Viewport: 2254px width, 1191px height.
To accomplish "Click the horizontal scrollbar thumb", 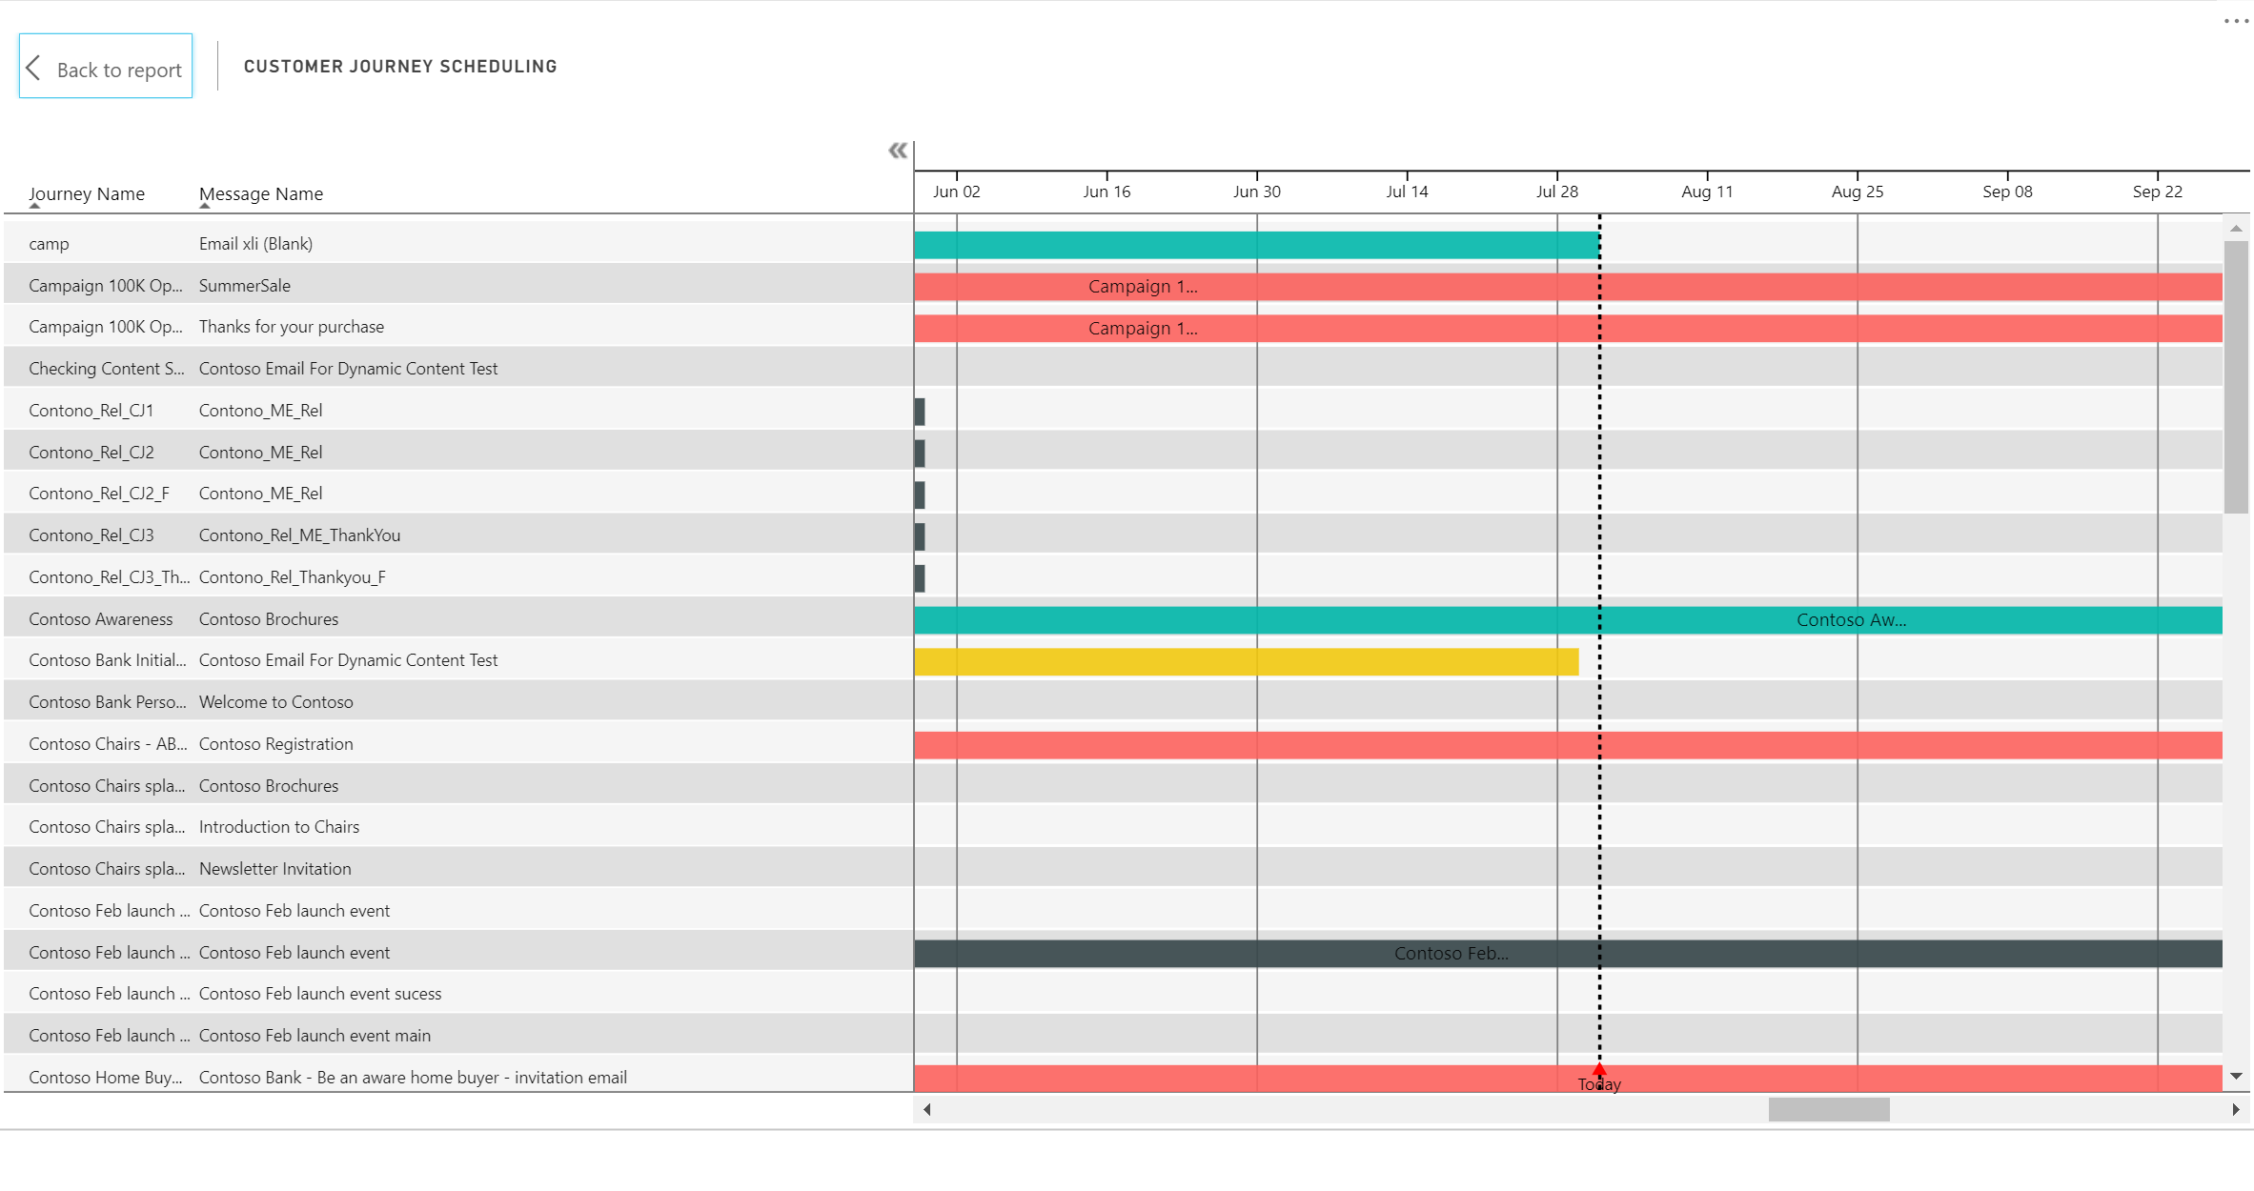I will (1829, 1109).
